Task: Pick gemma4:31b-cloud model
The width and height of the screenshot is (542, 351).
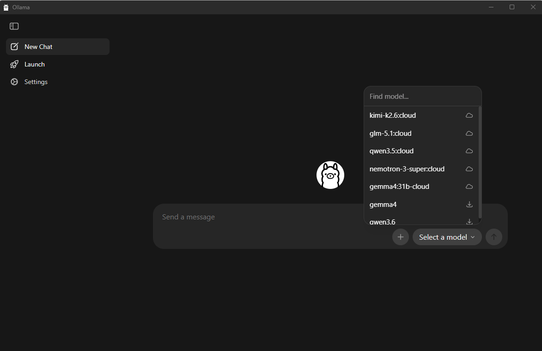Action: (x=421, y=187)
